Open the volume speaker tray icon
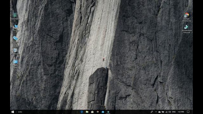This screenshot has width=203, height=114. [170, 112]
